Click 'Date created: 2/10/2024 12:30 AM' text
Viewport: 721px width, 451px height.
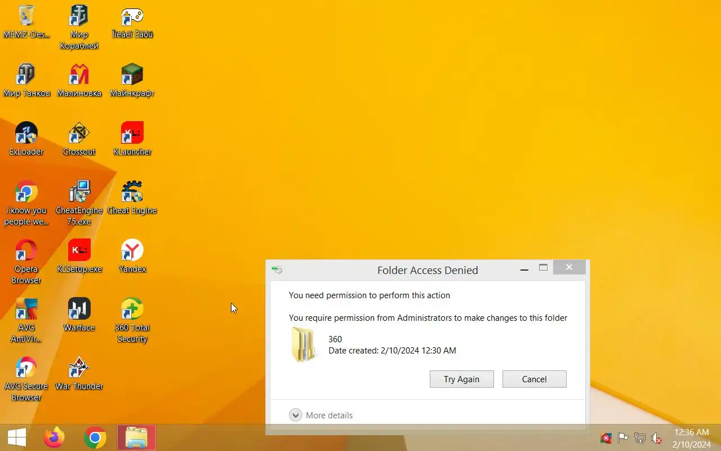click(x=392, y=350)
